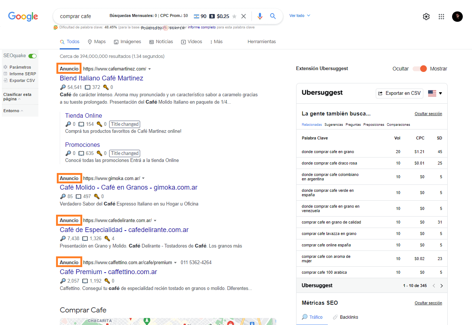Image resolution: width=472 pixels, height=325 pixels.
Task: Switch the Ubersuggest Mostrar toggle
Action: pos(420,69)
